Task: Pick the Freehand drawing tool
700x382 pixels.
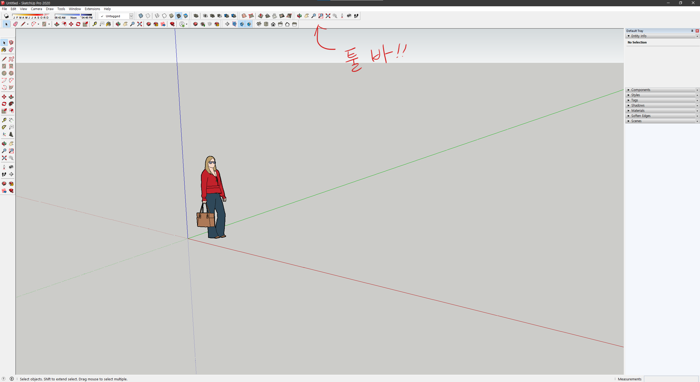Action: tap(11, 59)
